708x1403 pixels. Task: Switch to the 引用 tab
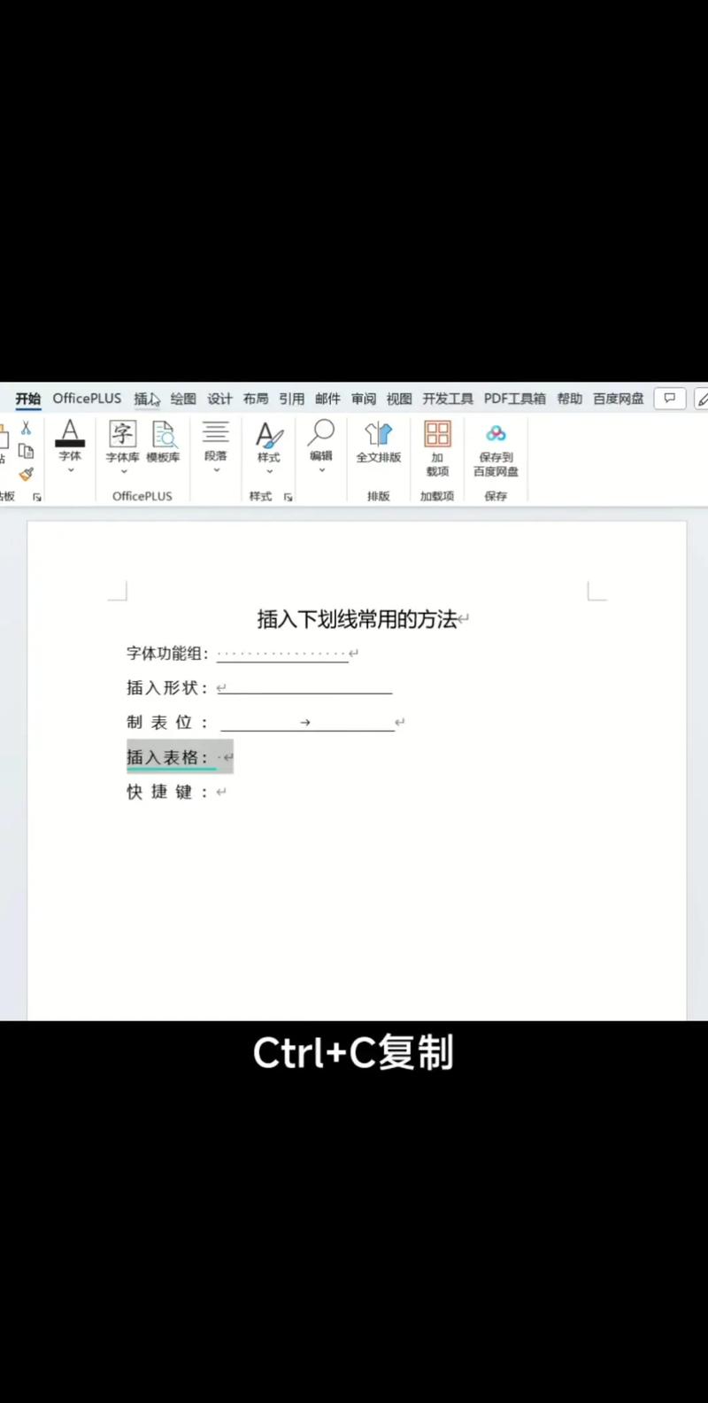(x=291, y=399)
